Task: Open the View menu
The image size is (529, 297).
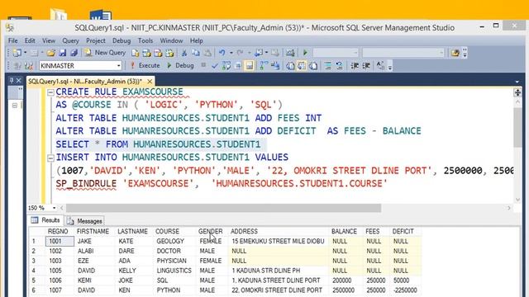Action: pos(49,40)
